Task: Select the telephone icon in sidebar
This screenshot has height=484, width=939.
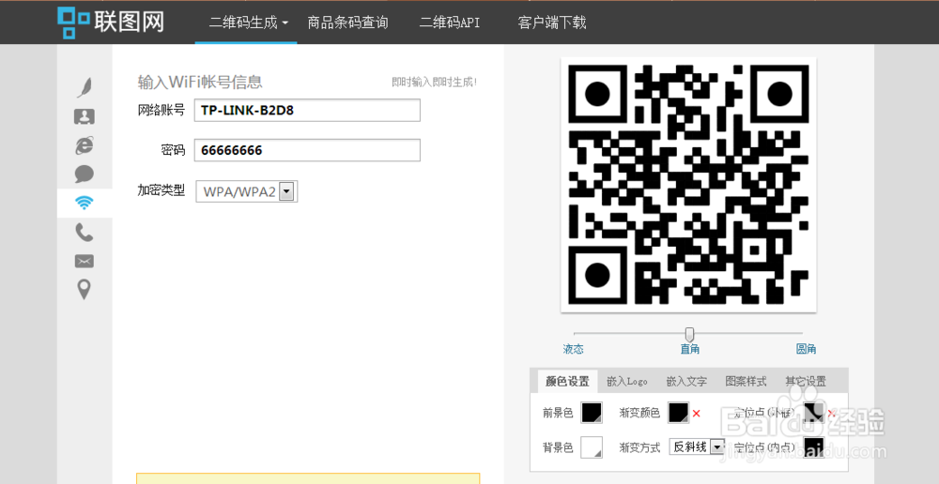Action: (85, 232)
